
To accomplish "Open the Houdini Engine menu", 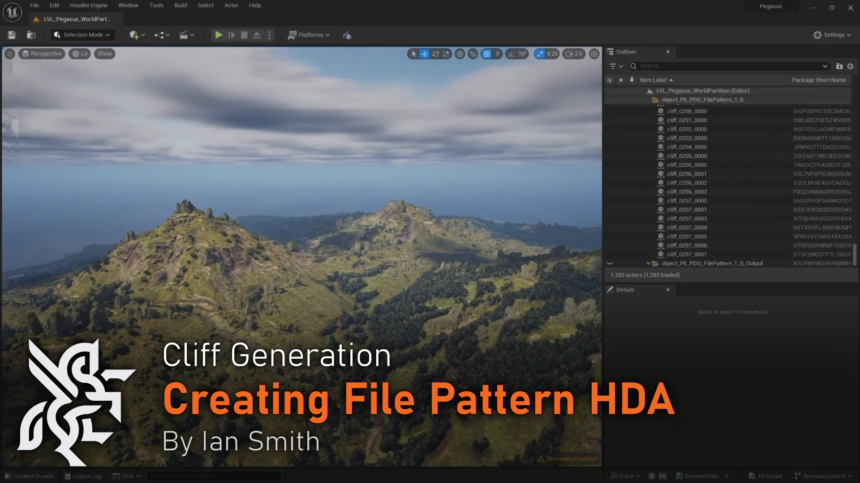I will 88,5.
